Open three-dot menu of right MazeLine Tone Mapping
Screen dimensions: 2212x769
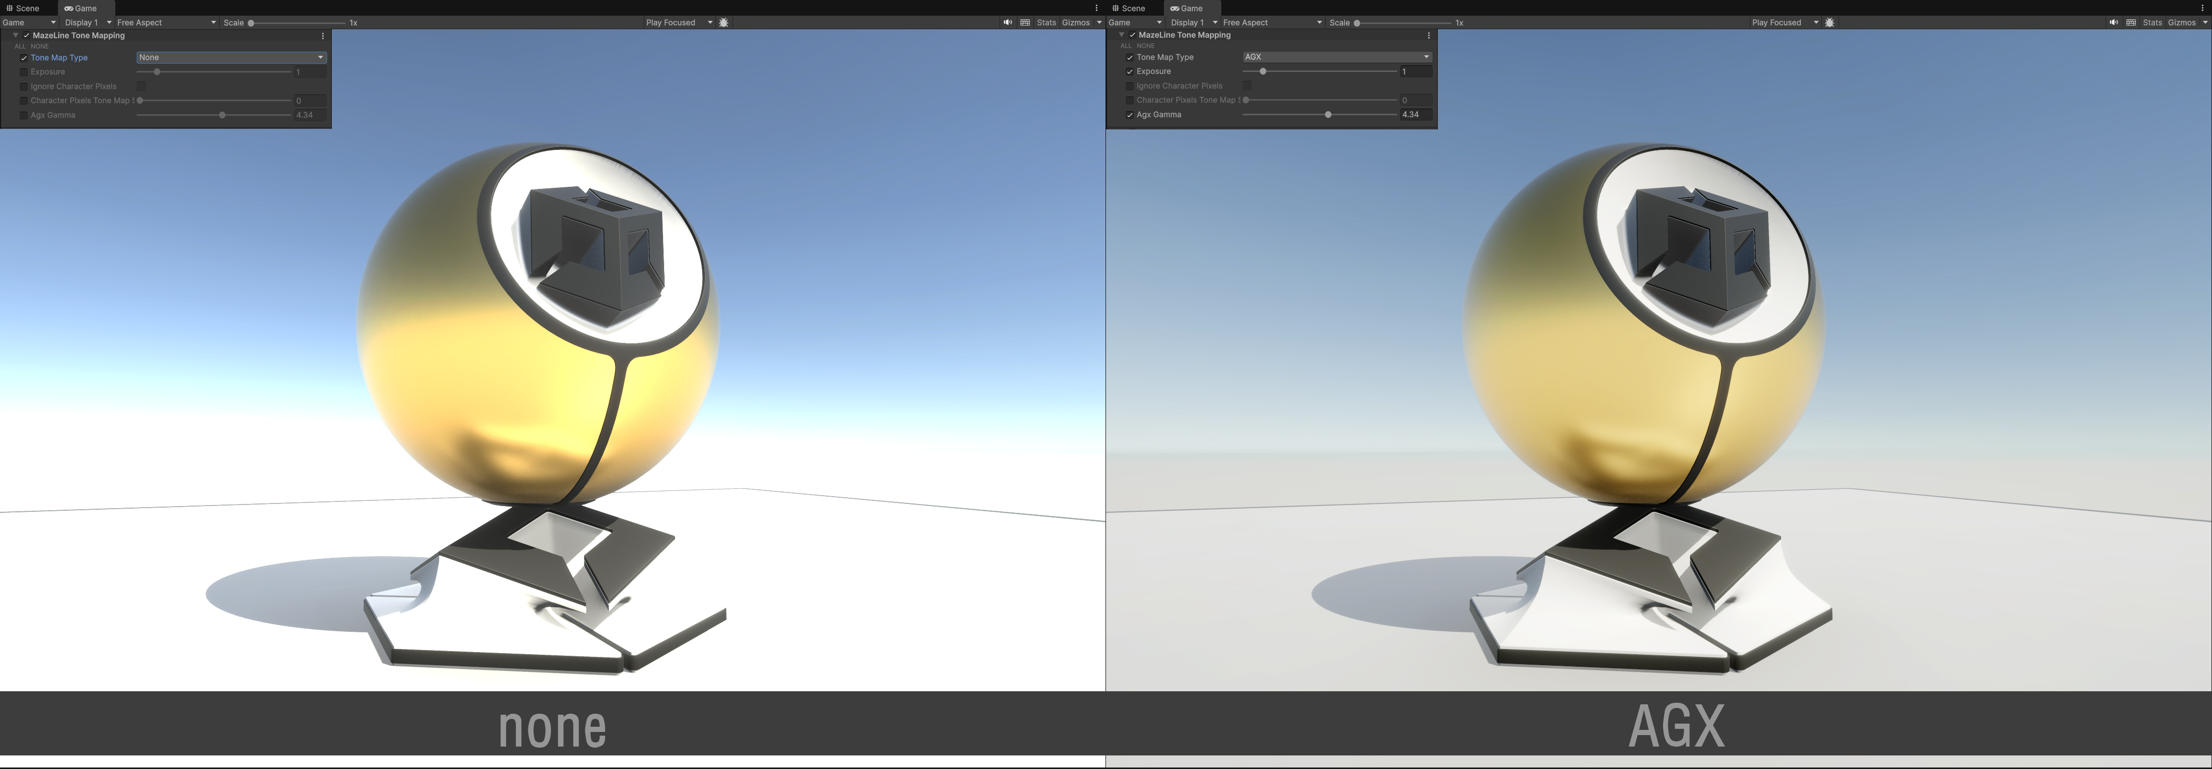(x=1429, y=35)
